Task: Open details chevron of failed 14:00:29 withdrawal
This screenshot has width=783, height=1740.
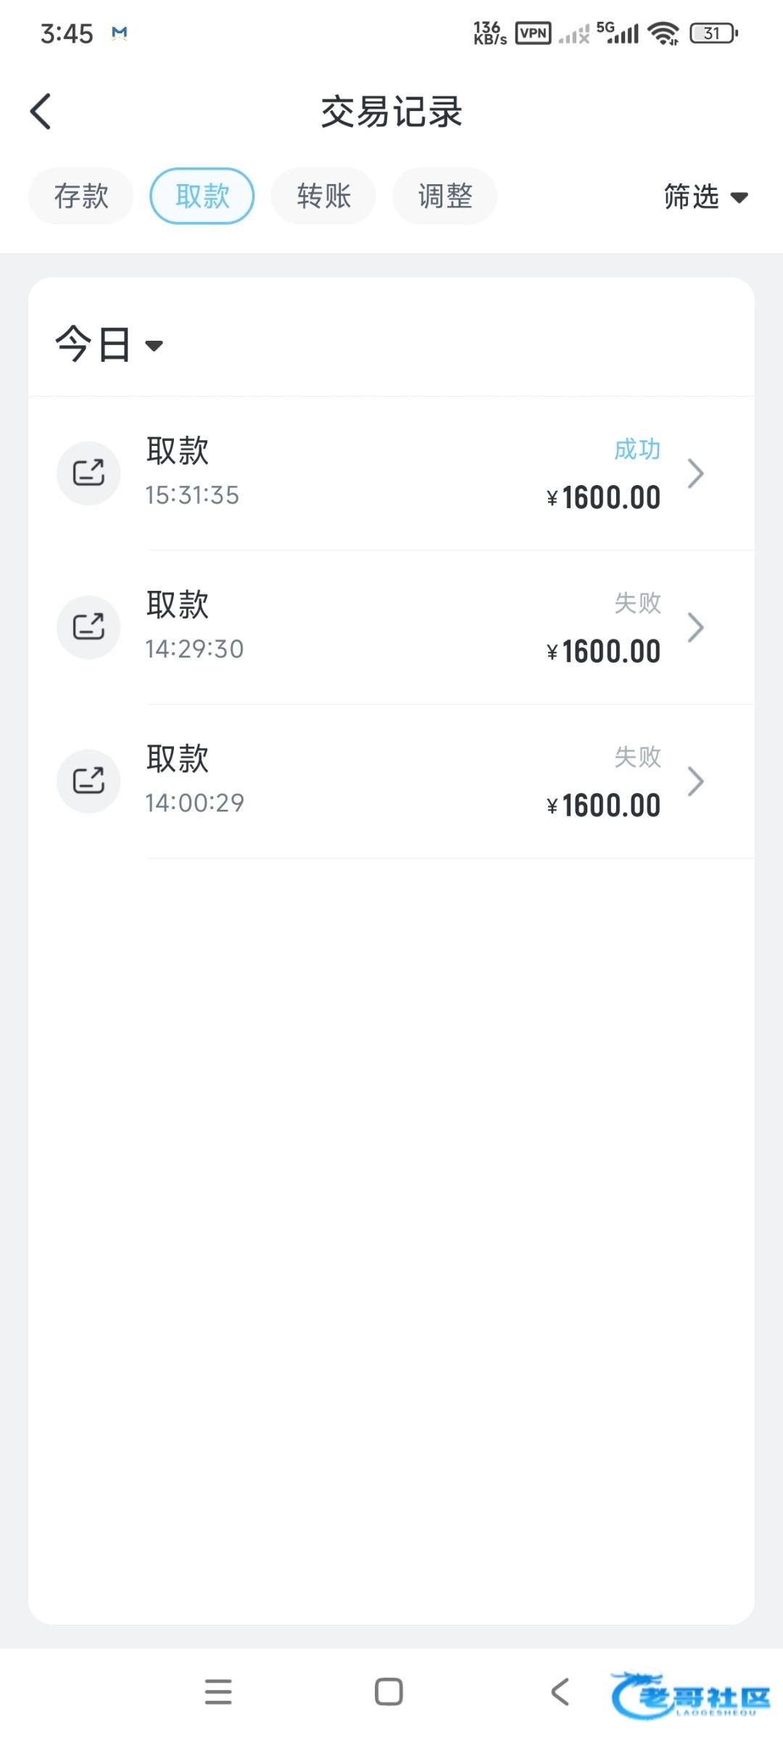Action: tap(695, 781)
